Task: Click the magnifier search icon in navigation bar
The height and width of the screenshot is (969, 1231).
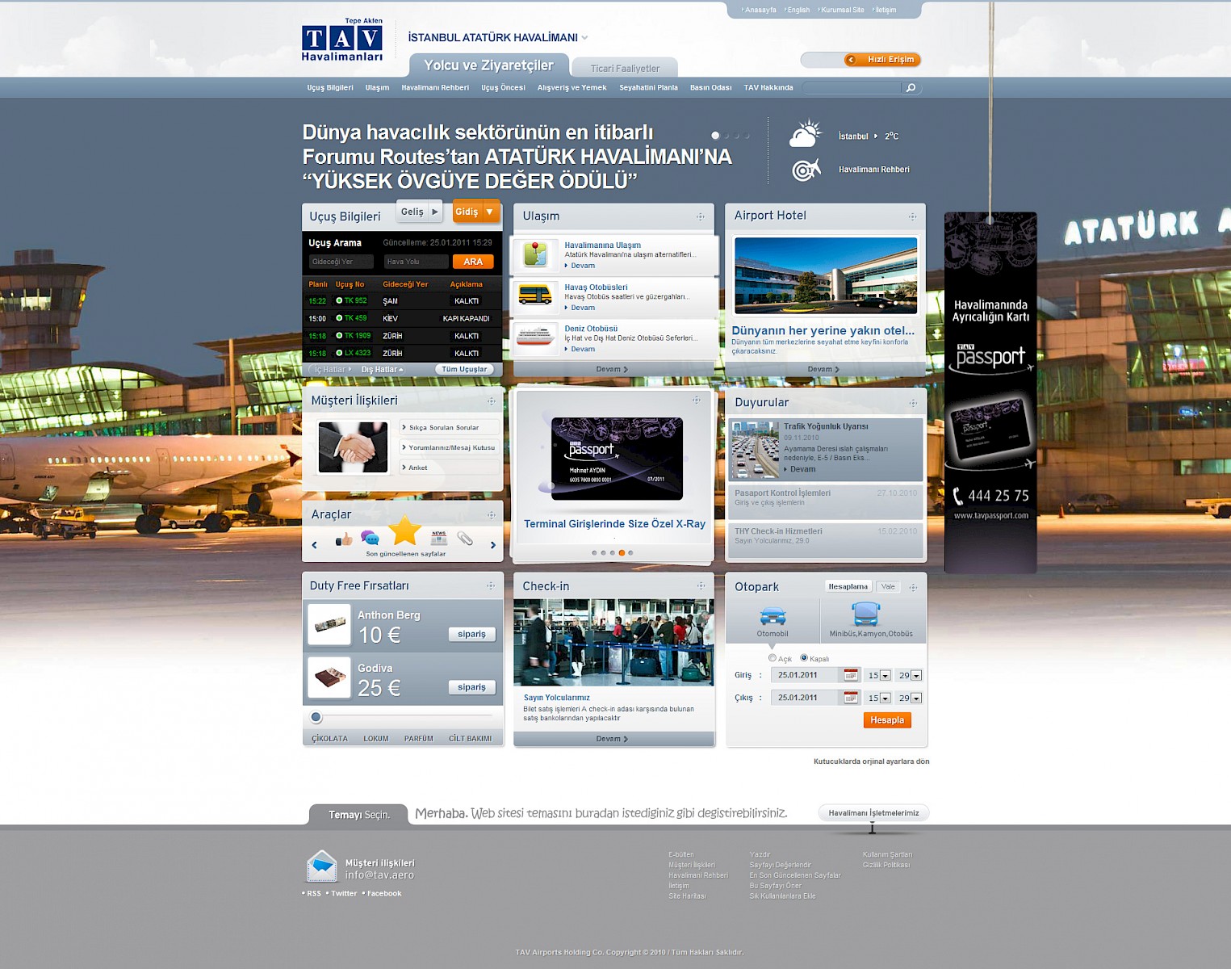Action: point(911,88)
